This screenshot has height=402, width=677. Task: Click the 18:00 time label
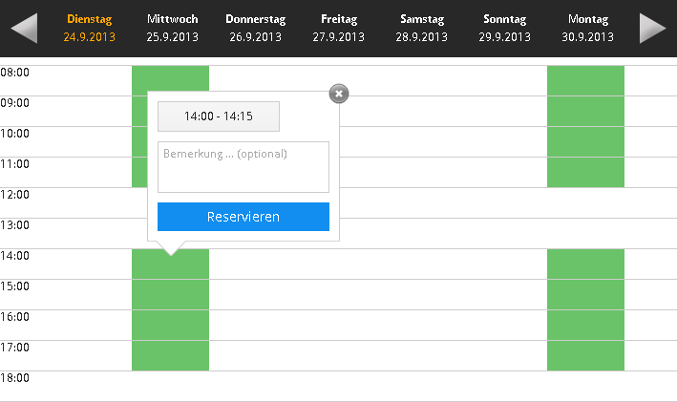15,378
